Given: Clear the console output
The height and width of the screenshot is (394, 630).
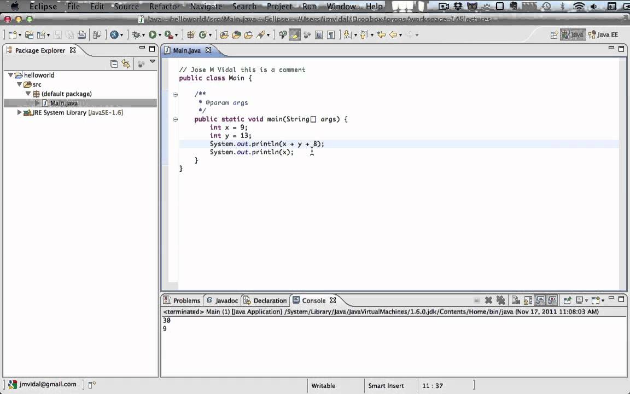Looking at the screenshot, I should click(515, 300).
